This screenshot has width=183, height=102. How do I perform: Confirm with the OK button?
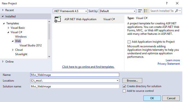(x=152, y=98)
